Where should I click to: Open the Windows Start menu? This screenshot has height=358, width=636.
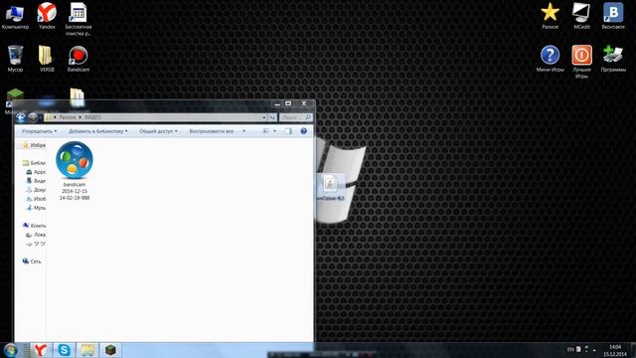click(10, 350)
